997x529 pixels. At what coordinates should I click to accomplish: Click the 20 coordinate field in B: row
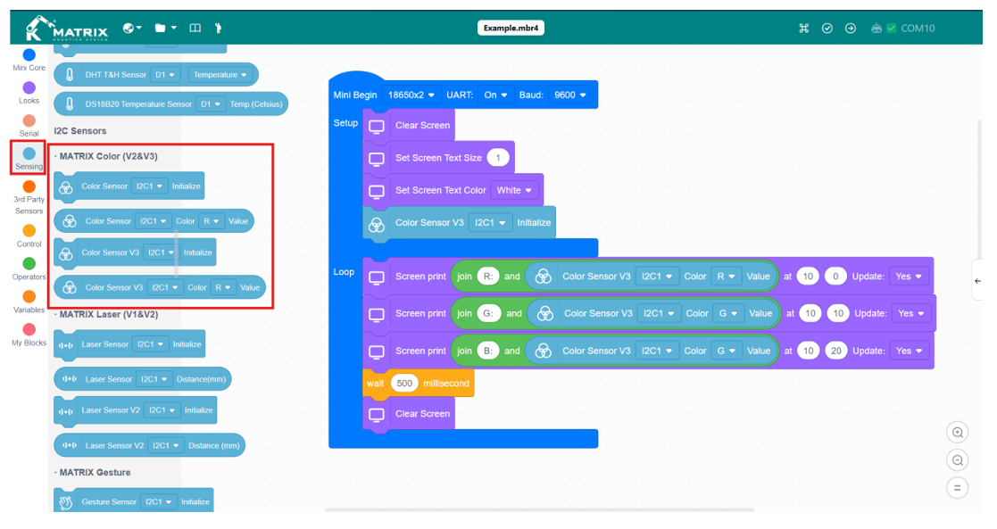(x=836, y=351)
